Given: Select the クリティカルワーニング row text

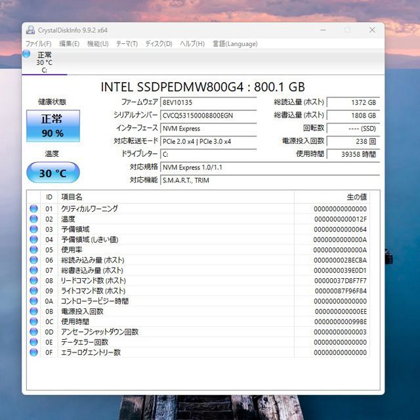Looking at the screenshot, I should (x=89, y=209).
